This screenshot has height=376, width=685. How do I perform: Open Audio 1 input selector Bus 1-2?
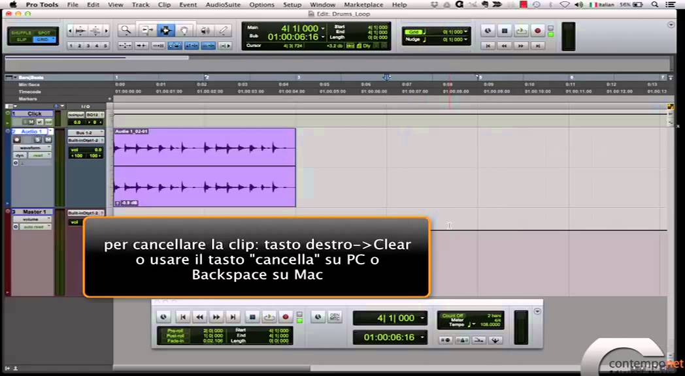point(86,133)
